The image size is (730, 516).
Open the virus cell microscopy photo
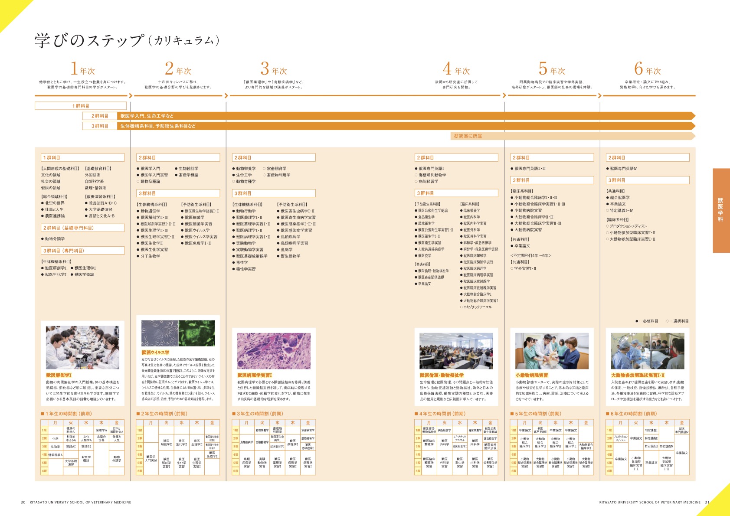178,333
